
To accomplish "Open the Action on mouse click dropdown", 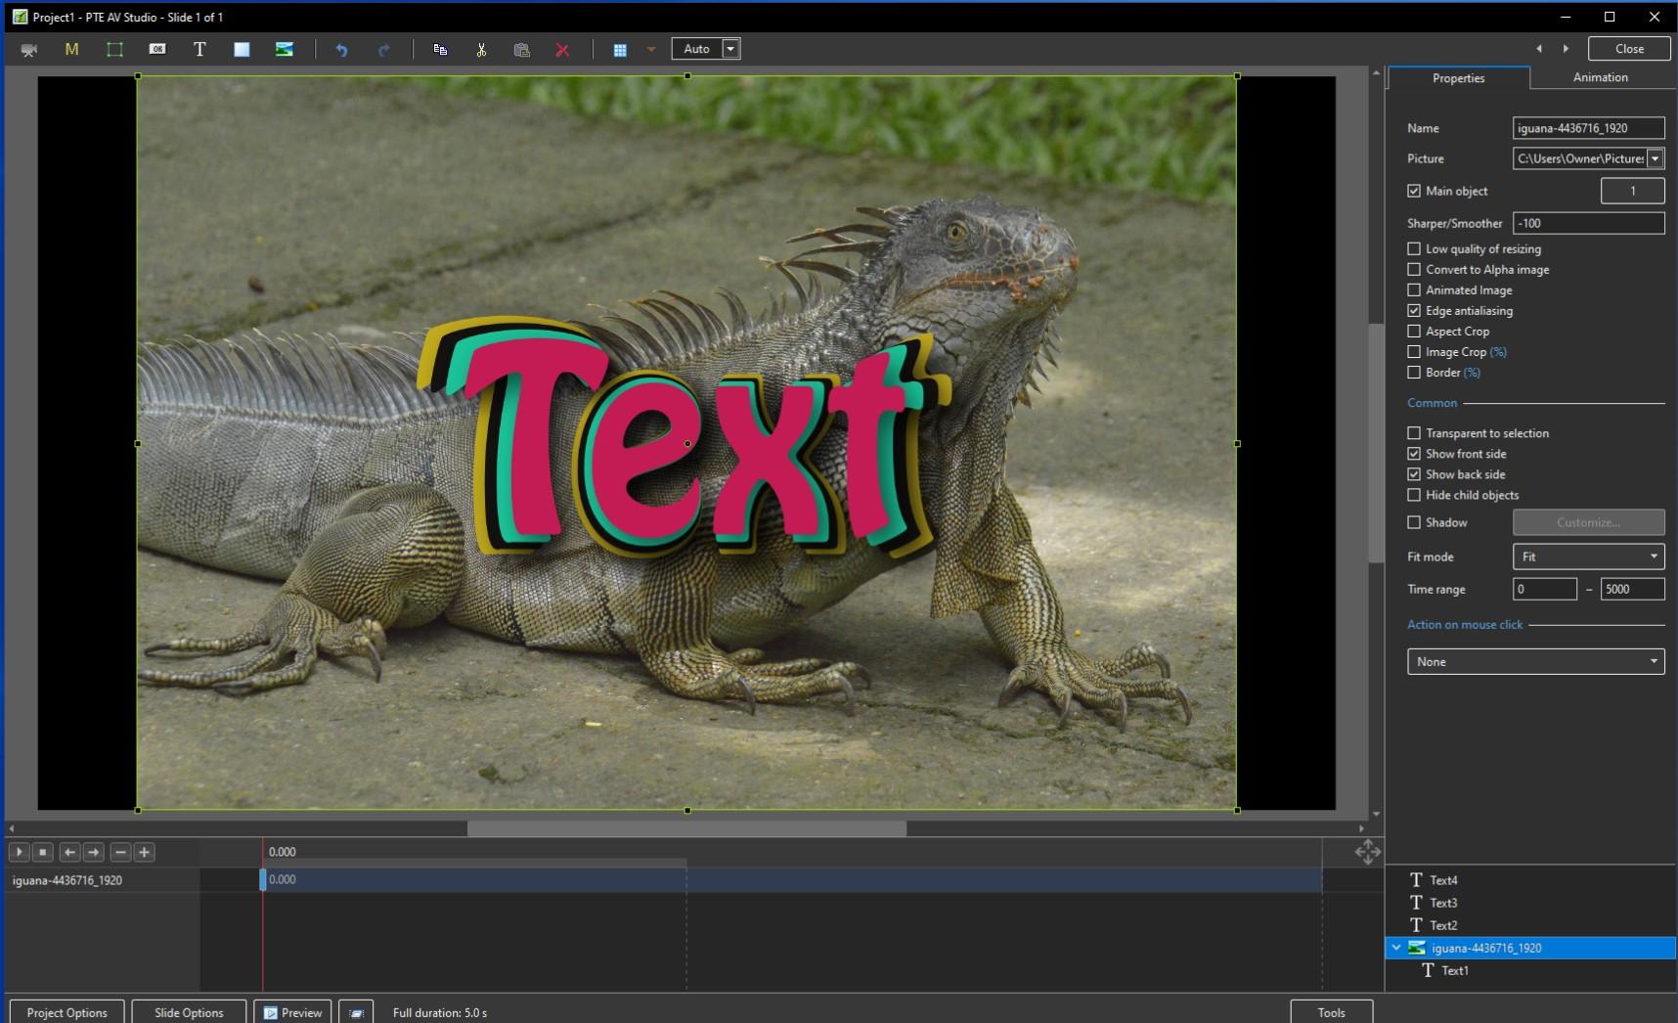I will click(x=1535, y=661).
